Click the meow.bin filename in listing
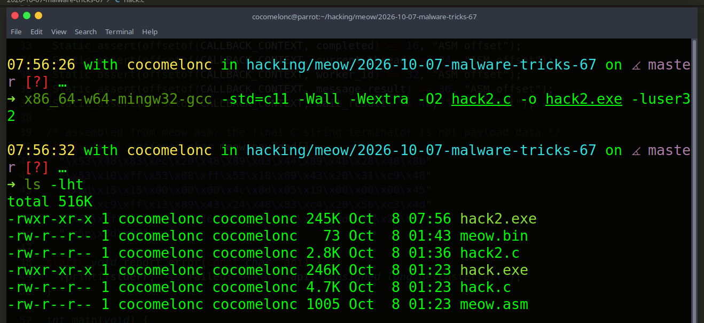The width and height of the screenshot is (704, 323). (494, 236)
